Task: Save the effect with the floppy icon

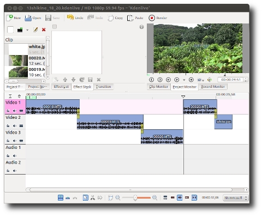Action: (x=90, y=80)
